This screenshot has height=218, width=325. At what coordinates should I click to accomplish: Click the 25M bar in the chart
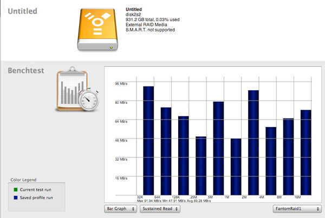pos(201,166)
